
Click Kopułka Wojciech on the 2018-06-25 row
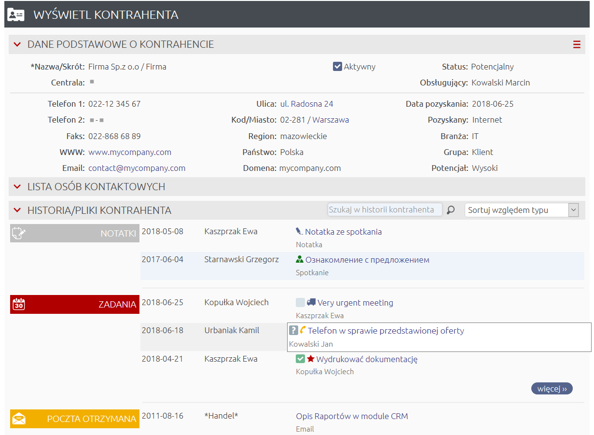point(236,302)
